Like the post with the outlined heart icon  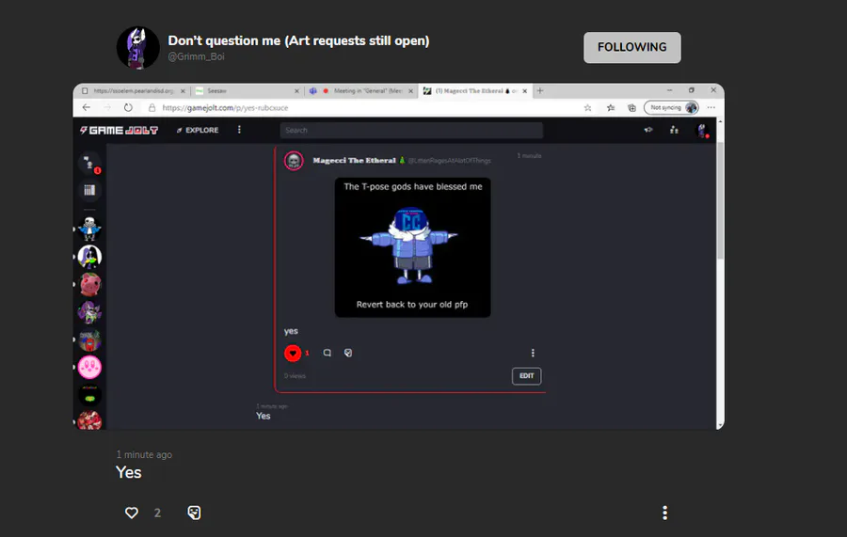131,513
